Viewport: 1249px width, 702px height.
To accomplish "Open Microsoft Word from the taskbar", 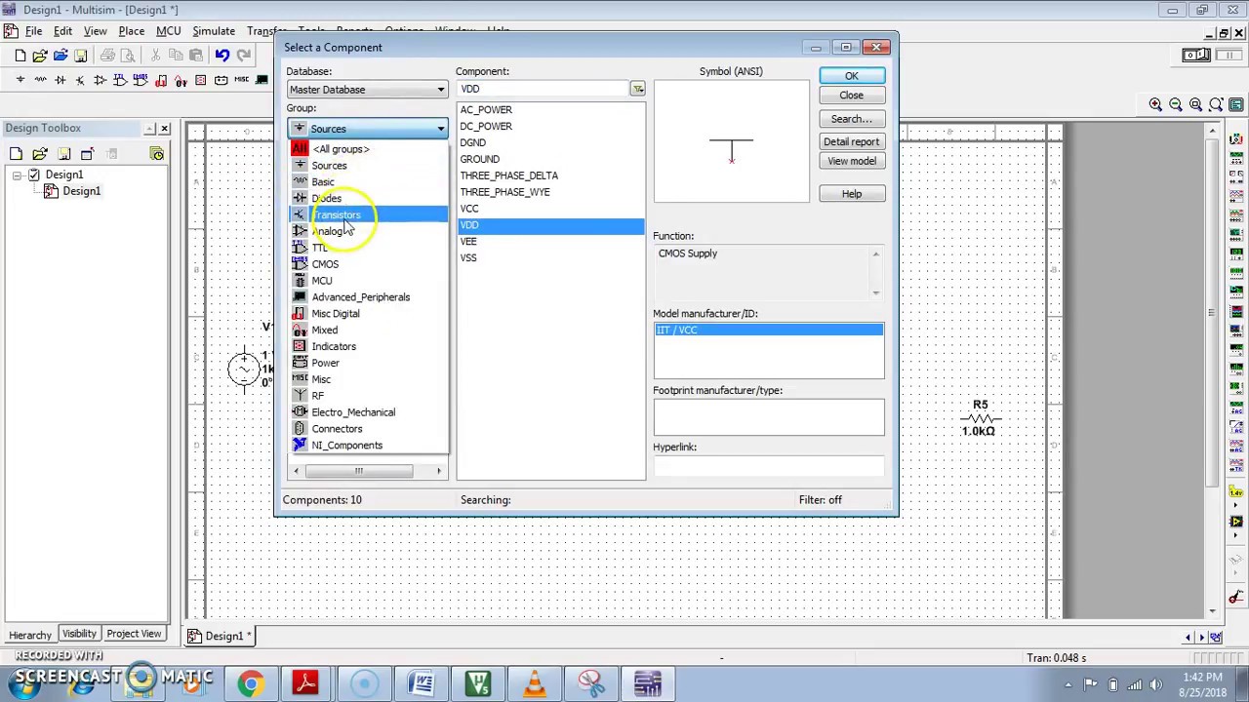I will click(422, 683).
